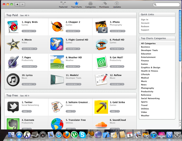Get Solitaire Greatest with FREE button
This screenshot has width=182, height=141.
(69, 111)
